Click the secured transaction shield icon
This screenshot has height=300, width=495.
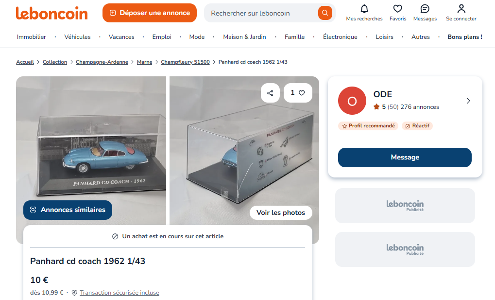(74, 293)
